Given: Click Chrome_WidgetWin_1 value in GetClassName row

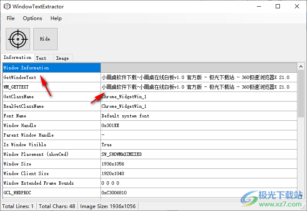Looking at the screenshot, I should point(199,97).
